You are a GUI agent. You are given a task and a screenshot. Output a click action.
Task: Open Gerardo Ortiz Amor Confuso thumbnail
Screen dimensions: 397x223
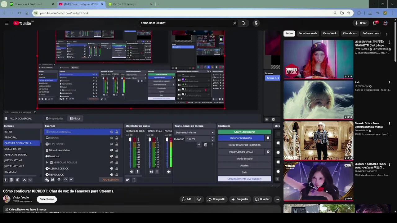318,141
